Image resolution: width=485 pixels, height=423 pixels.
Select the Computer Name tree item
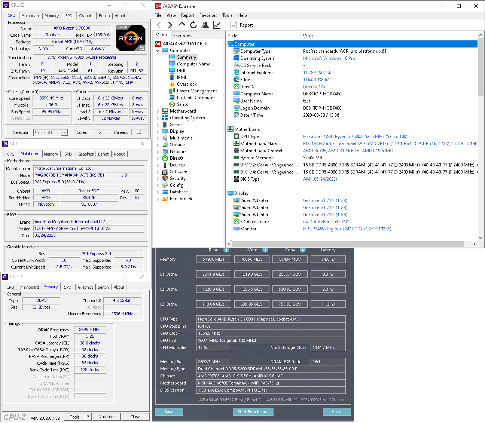click(193, 64)
